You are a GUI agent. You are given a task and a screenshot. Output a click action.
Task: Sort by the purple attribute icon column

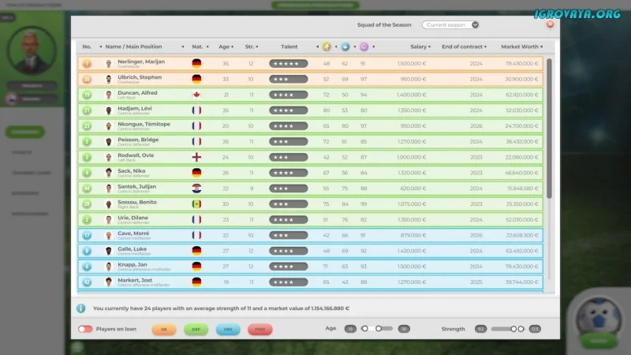364,47
